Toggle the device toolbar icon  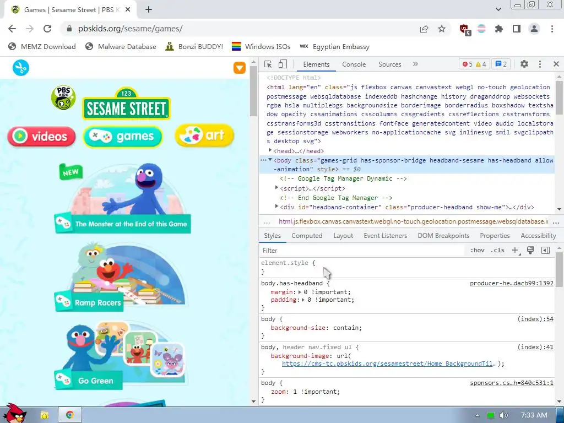click(x=283, y=64)
